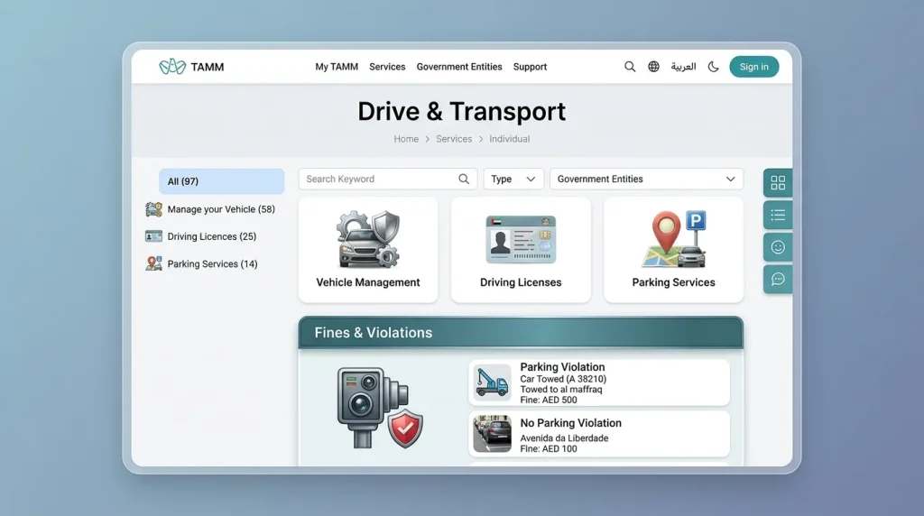924x516 pixels.
Task: Click the 'Fine: AED 100' text
Action: (549, 449)
